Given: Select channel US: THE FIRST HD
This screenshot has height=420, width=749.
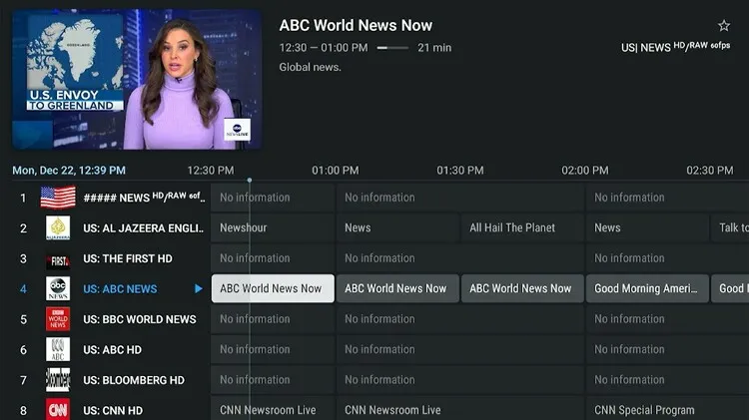Looking at the screenshot, I should (128, 258).
